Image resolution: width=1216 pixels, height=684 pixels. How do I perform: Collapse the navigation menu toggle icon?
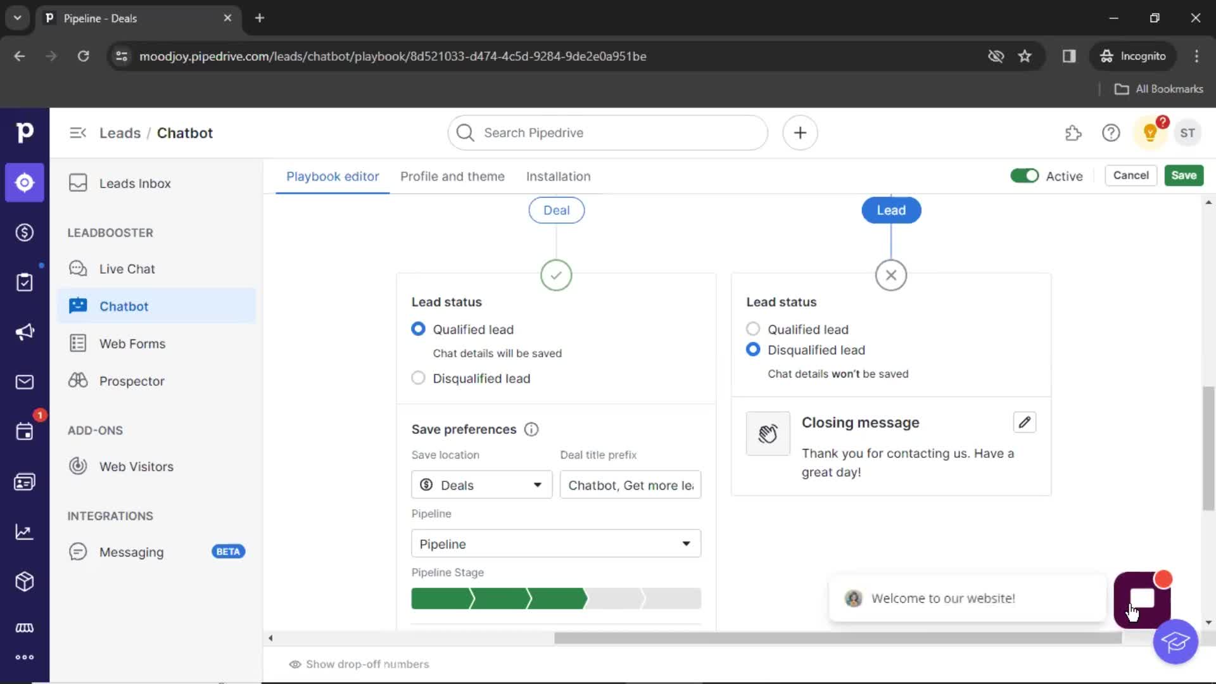coord(78,133)
